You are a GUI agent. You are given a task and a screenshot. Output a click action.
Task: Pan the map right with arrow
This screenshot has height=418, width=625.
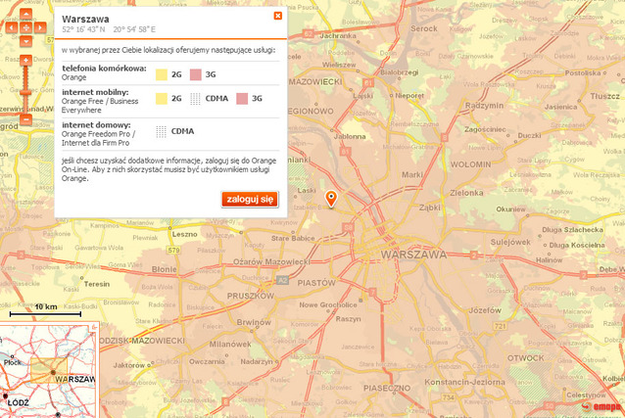(x=39, y=29)
